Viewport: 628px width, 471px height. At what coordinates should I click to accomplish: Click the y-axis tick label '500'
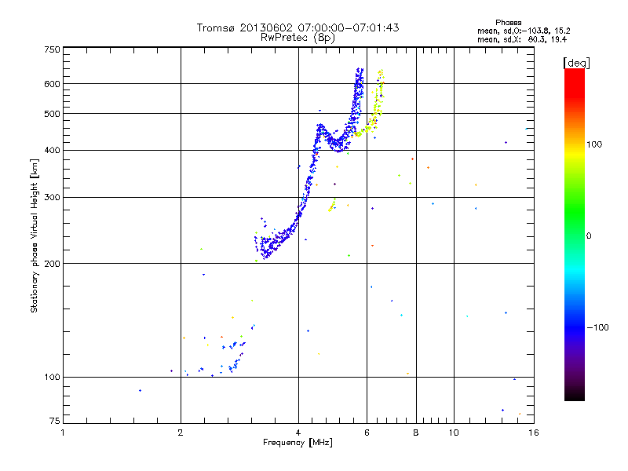point(52,114)
